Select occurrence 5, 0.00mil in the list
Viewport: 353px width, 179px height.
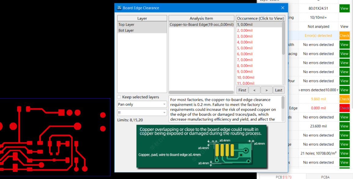(245, 48)
